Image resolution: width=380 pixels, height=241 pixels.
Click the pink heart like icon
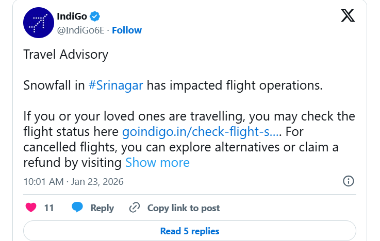pos(31,208)
